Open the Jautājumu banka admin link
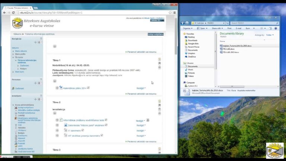286x161 pixels. tap(25, 149)
